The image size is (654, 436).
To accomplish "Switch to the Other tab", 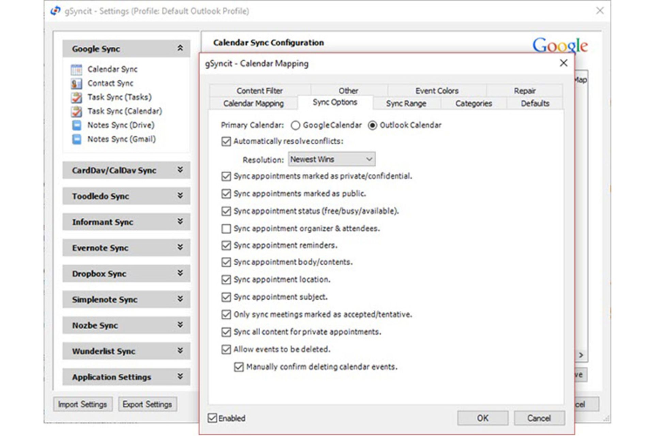I will 348,91.
